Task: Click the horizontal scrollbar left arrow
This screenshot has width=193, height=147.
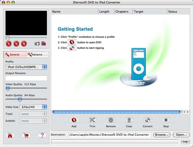Action: [x=184, y=112]
